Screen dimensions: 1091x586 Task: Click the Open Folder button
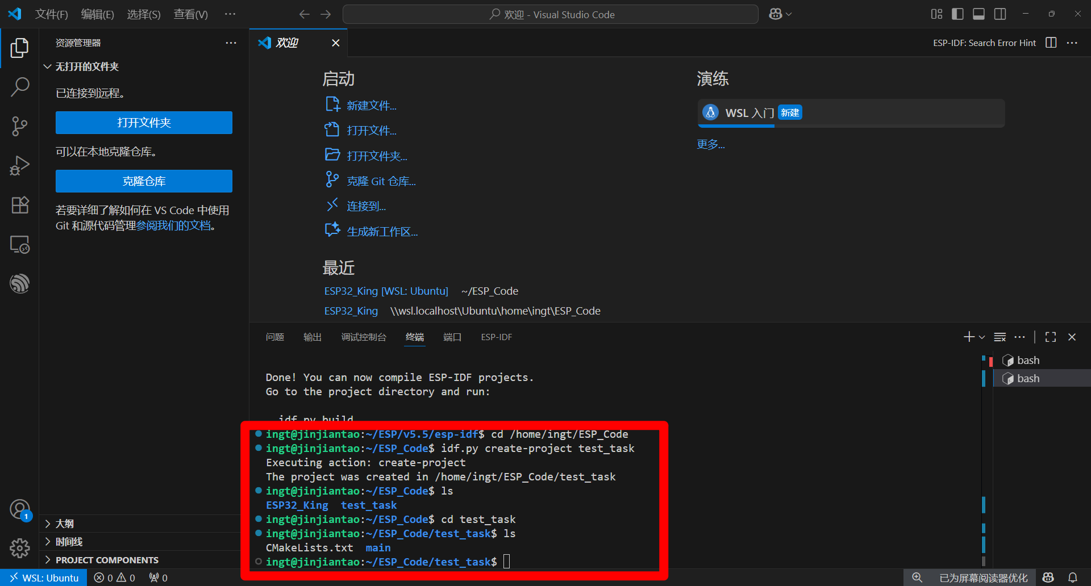[144, 123]
